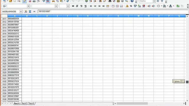Click the Cut scissors icon

[x=53, y=1]
